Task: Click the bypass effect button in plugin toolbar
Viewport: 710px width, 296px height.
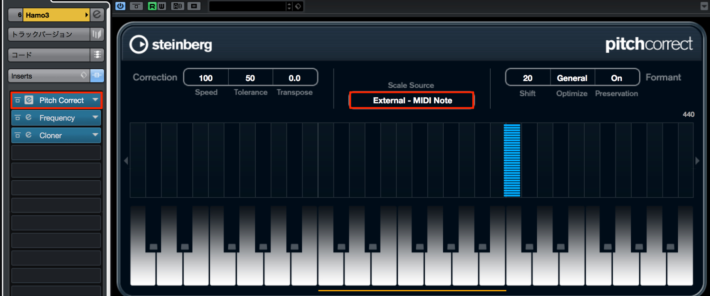Action: click(x=136, y=6)
